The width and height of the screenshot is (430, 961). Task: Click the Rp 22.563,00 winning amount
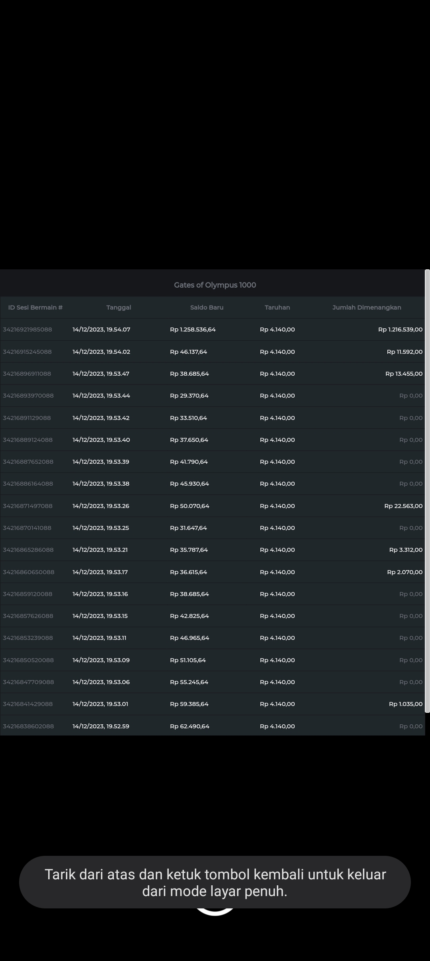(403, 506)
